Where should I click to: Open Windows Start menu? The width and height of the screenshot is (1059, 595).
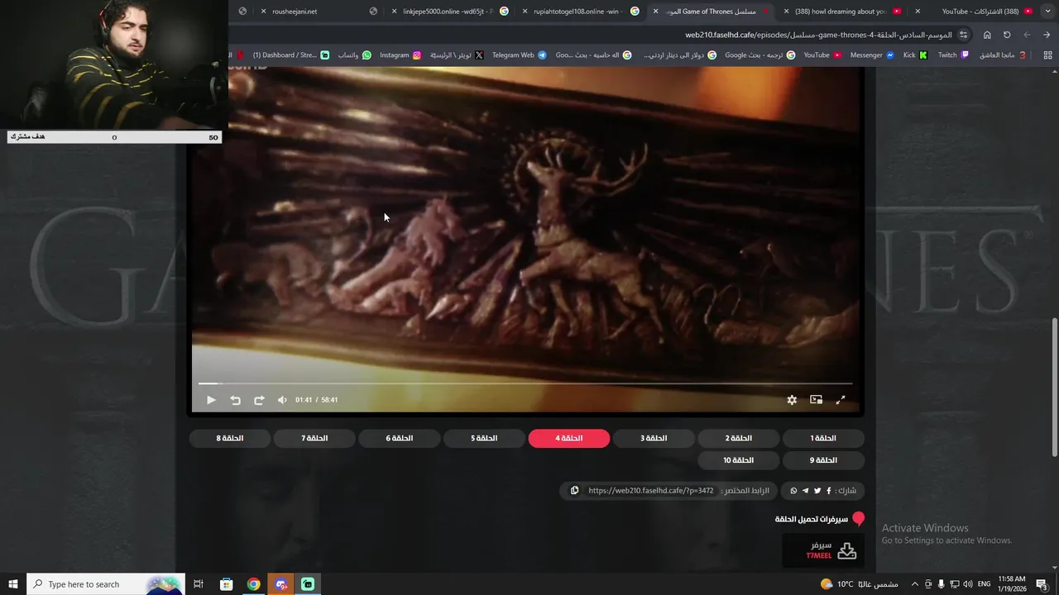pyautogui.click(x=13, y=584)
